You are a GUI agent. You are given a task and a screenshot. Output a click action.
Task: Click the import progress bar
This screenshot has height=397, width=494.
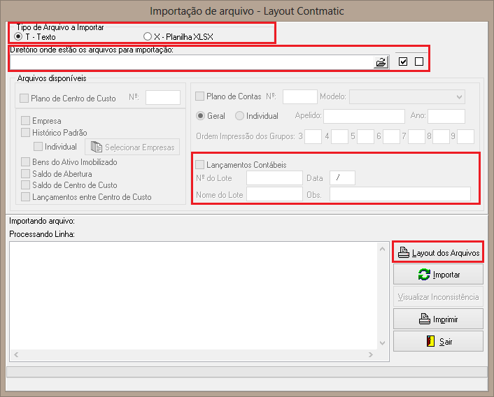(247, 372)
